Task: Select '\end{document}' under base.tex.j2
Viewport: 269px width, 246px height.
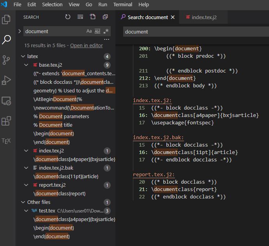Action: pyautogui.click(x=51, y=142)
